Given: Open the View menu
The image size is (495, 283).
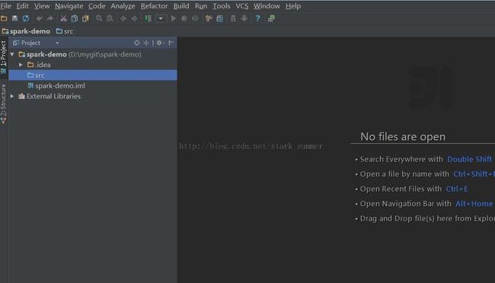Looking at the screenshot, I should (42, 6).
